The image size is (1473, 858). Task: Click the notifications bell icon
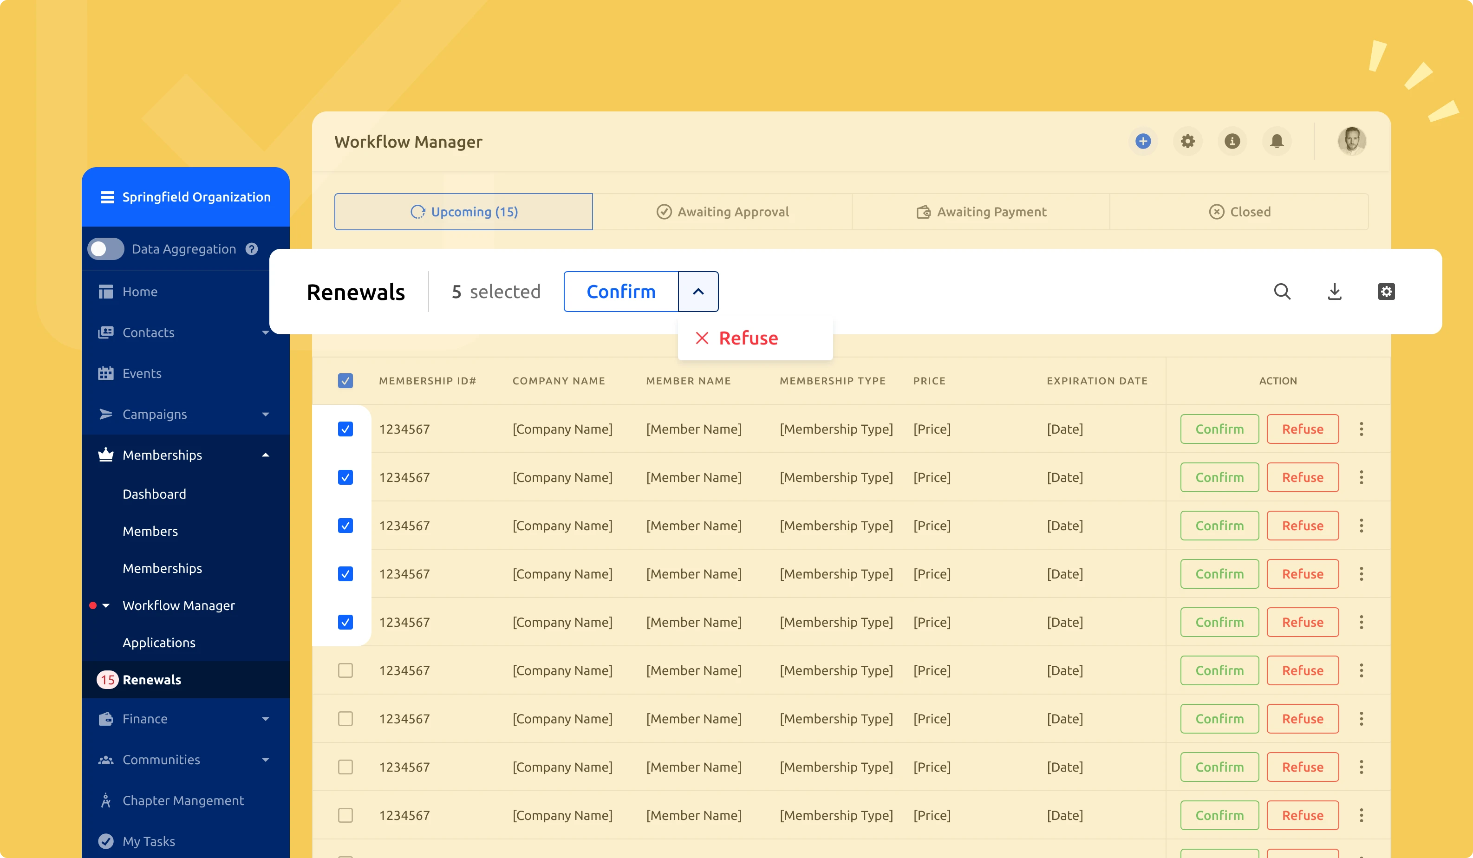pyautogui.click(x=1276, y=142)
